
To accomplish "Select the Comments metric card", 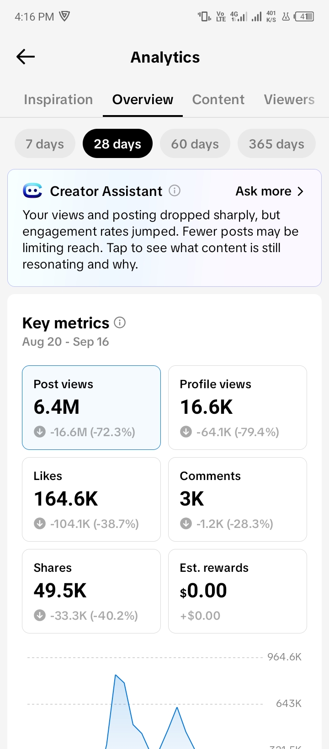I will (238, 499).
